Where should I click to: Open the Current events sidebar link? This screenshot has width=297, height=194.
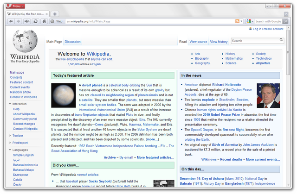point(20,87)
